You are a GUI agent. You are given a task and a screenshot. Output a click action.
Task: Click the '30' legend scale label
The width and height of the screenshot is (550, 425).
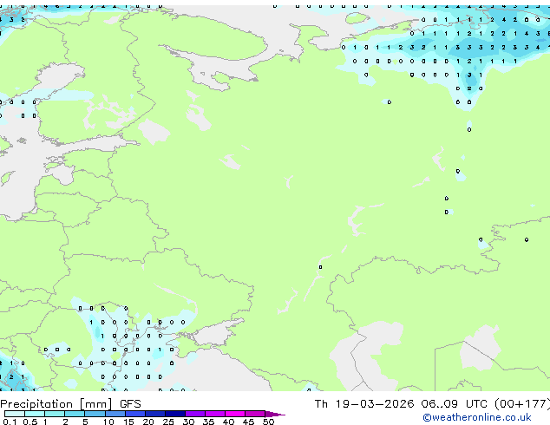pyautogui.click(x=188, y=422)
